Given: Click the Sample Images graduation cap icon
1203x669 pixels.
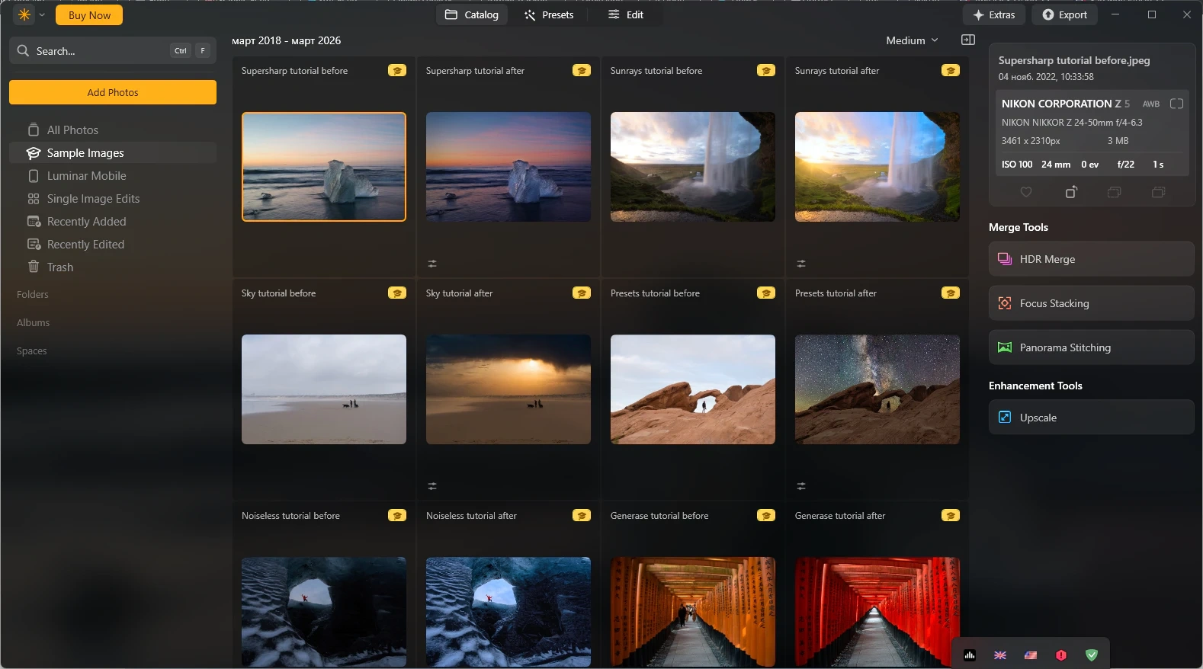Looking at the screenshot, I should (x=34, y=153).
